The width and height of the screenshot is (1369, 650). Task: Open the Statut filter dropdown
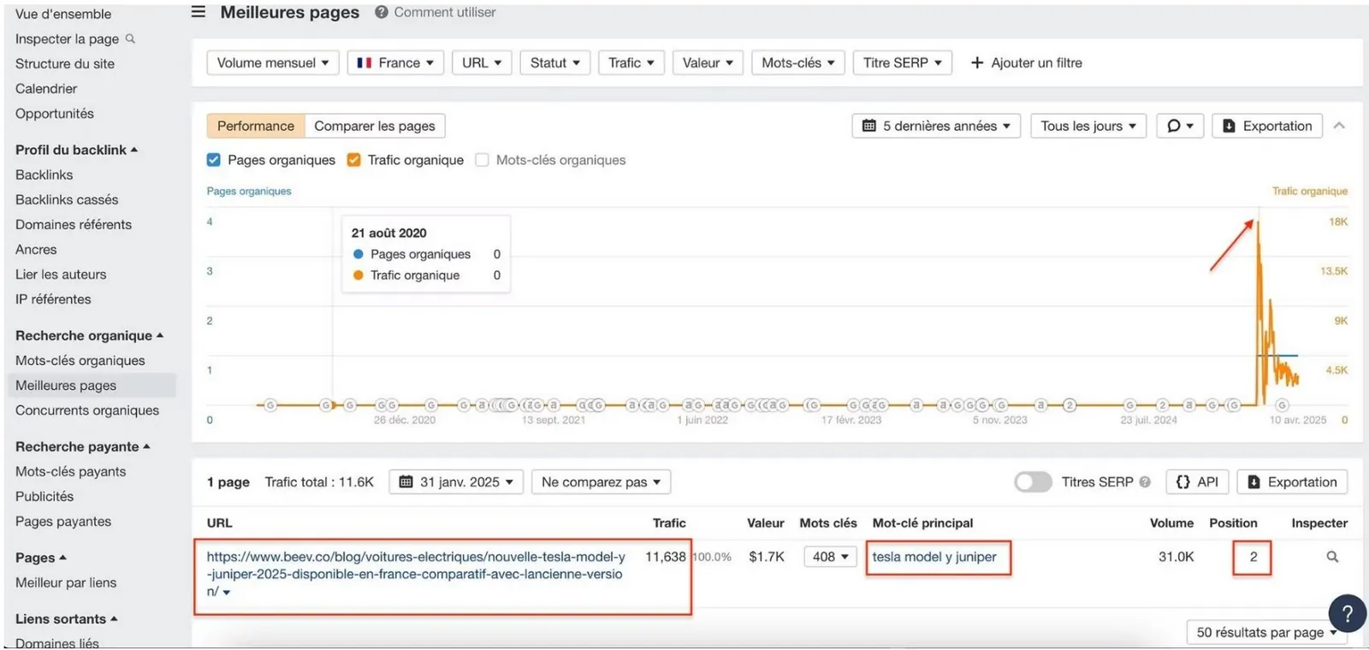[x=555, y=62]
